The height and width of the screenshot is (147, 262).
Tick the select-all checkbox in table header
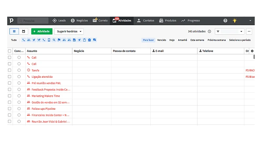click(9, 51)
